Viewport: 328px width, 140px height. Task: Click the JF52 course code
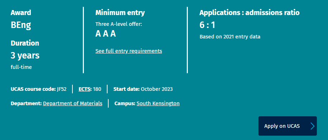tap(62, 89)
